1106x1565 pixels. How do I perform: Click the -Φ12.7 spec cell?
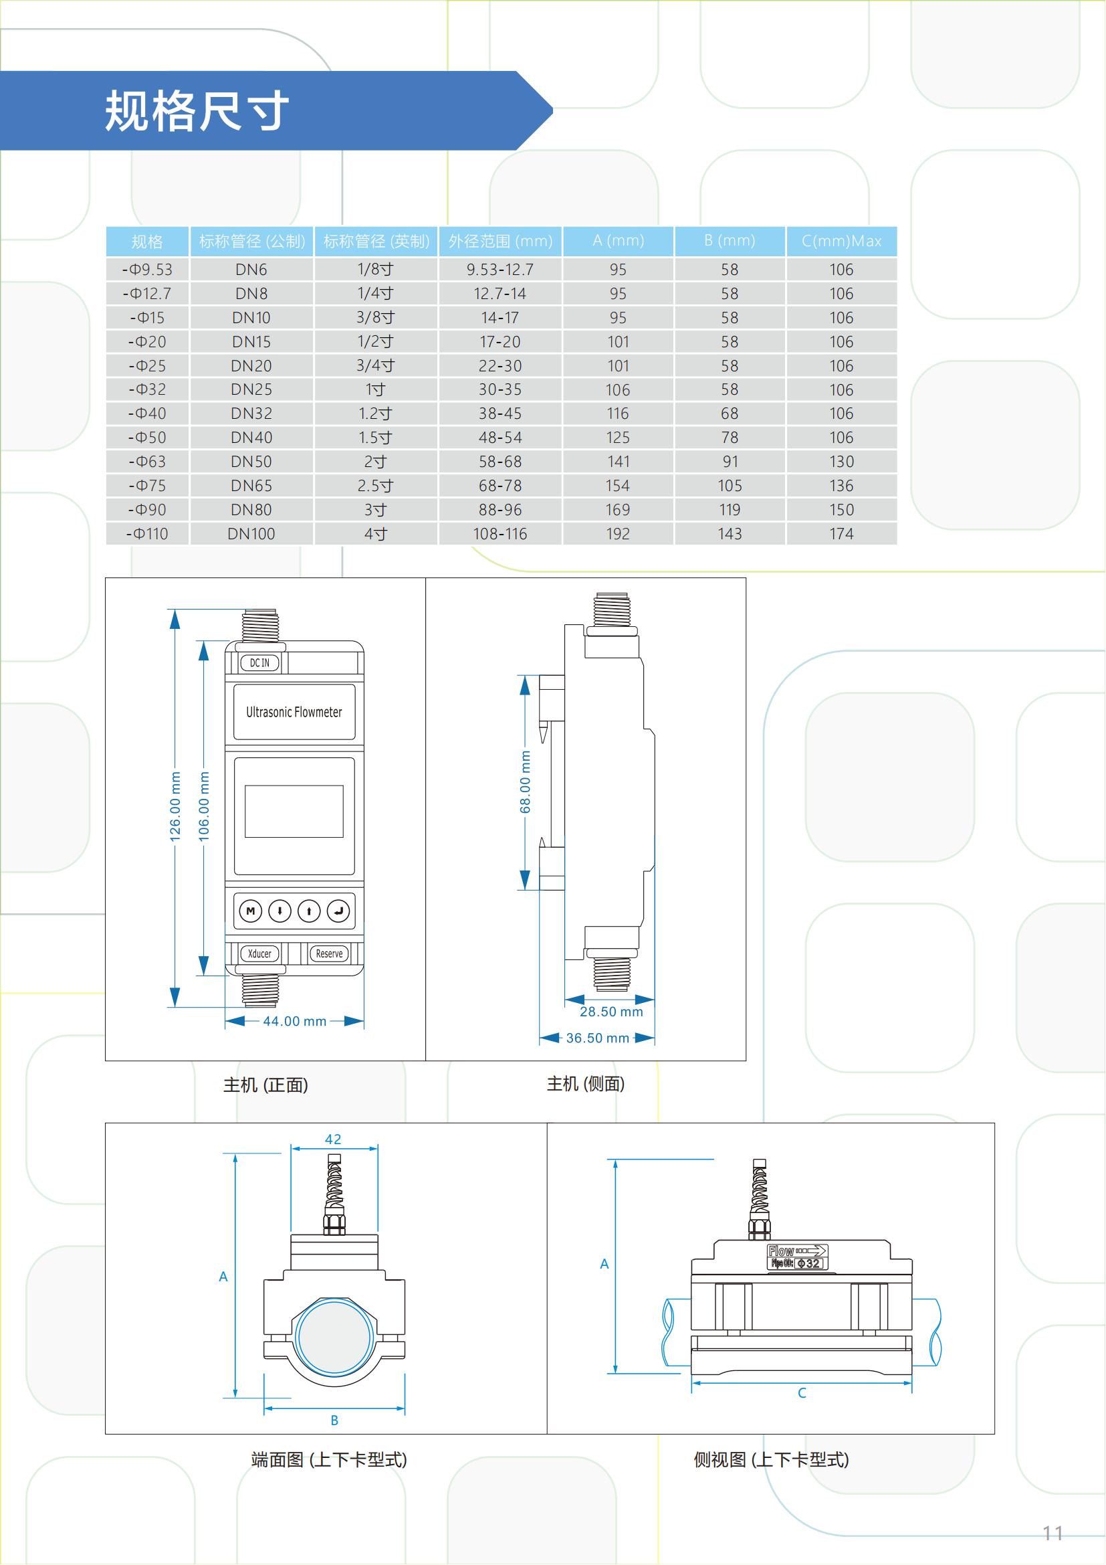click(147, 294)
